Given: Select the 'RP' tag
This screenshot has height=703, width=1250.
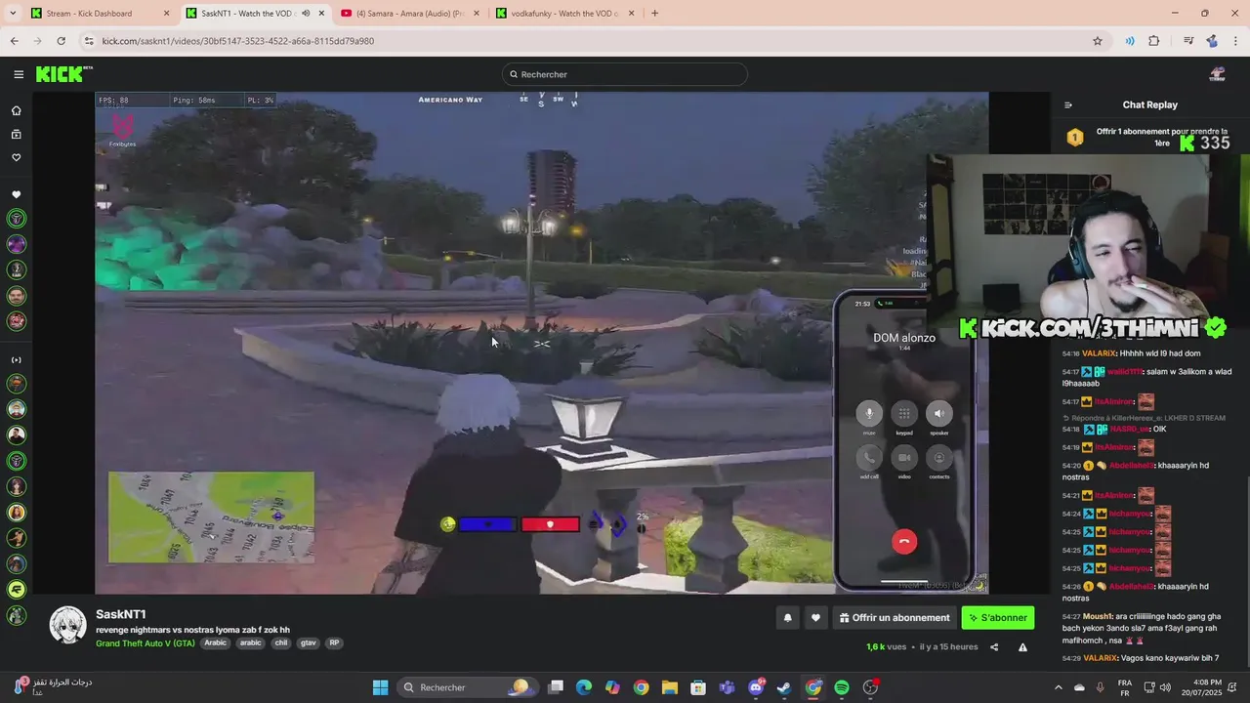Looking at the screenshot, I should (334, 643).
